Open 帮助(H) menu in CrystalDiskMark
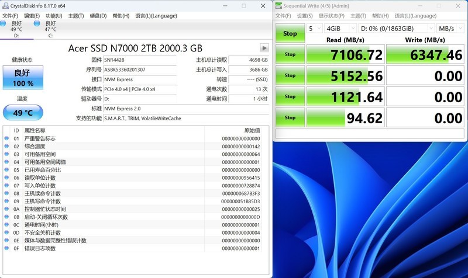Viewport: 468px width, 278px height. pos(380,16)
